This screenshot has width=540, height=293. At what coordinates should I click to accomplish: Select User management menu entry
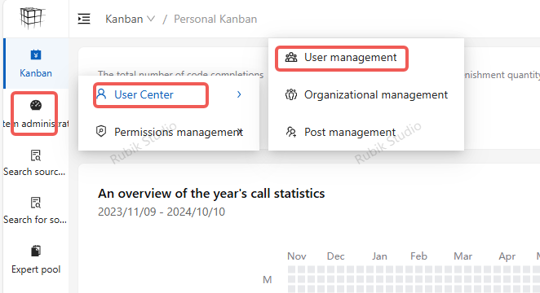(341, 57)
